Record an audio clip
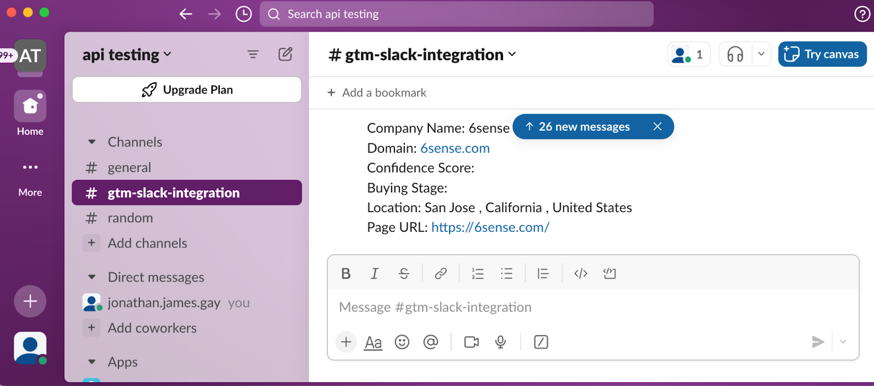Screen dimensions: 874x386 500,342
